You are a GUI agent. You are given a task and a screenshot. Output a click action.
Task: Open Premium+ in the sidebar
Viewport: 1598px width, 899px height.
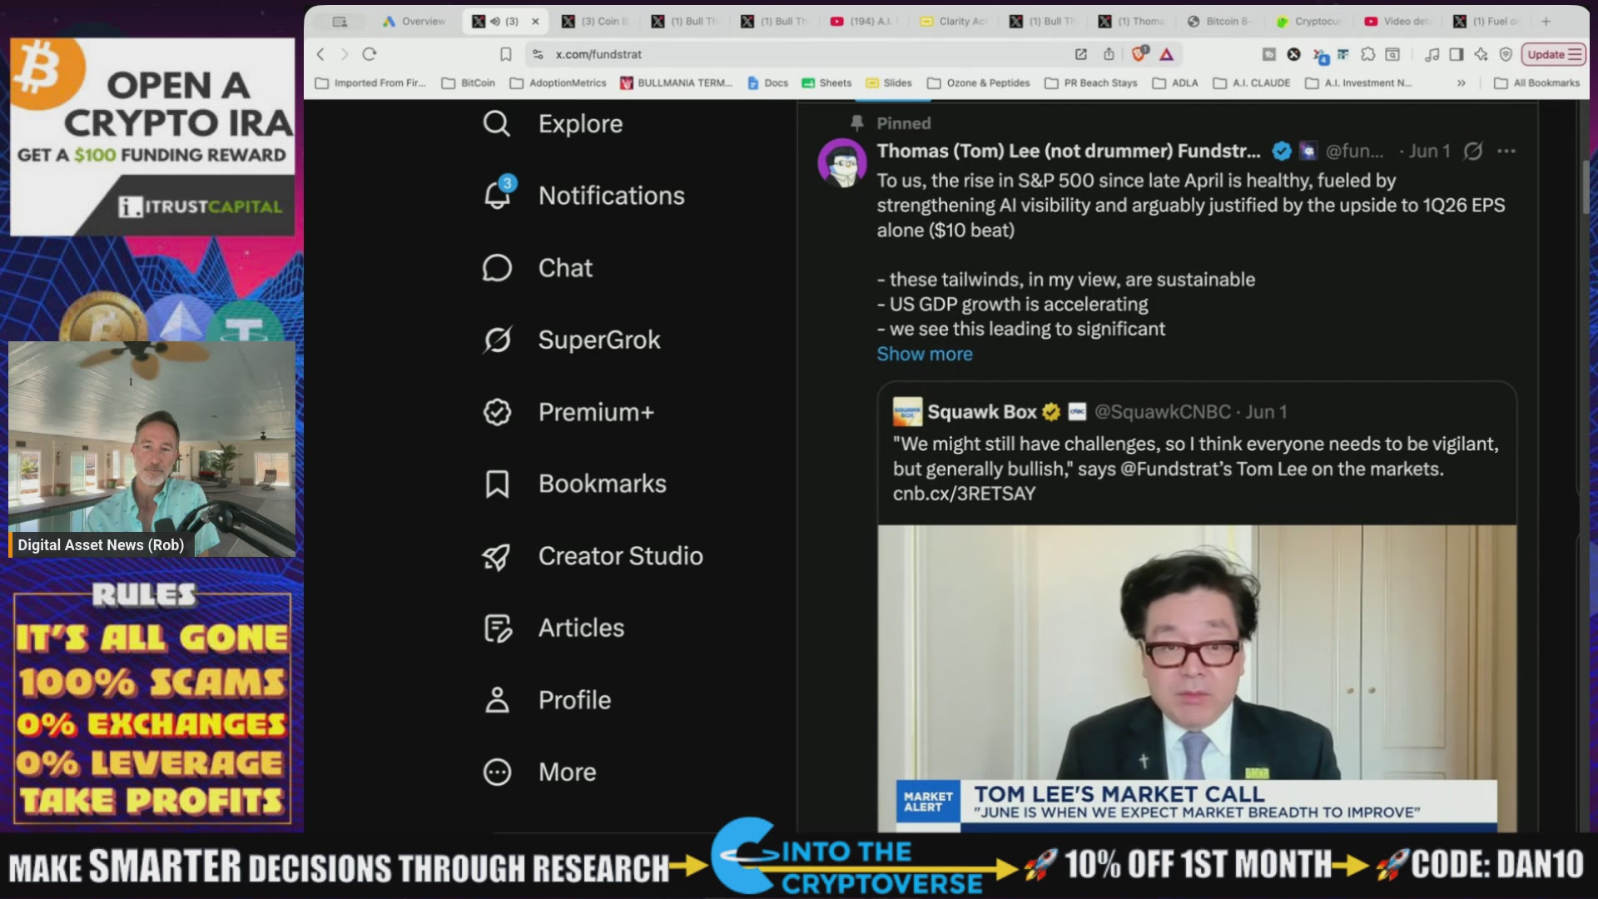coord(568,412)
